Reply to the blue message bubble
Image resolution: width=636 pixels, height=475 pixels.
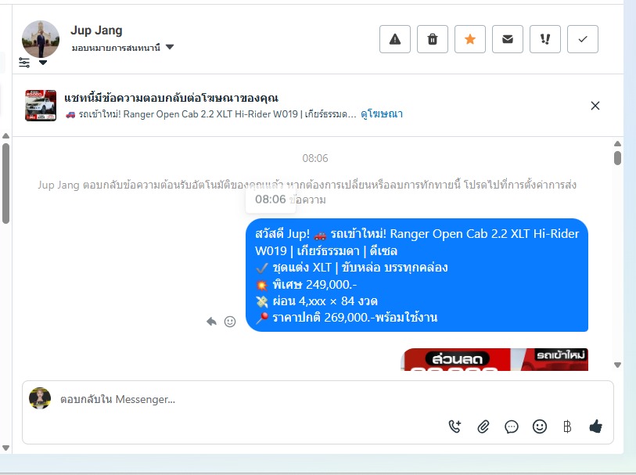pos(211,322)
